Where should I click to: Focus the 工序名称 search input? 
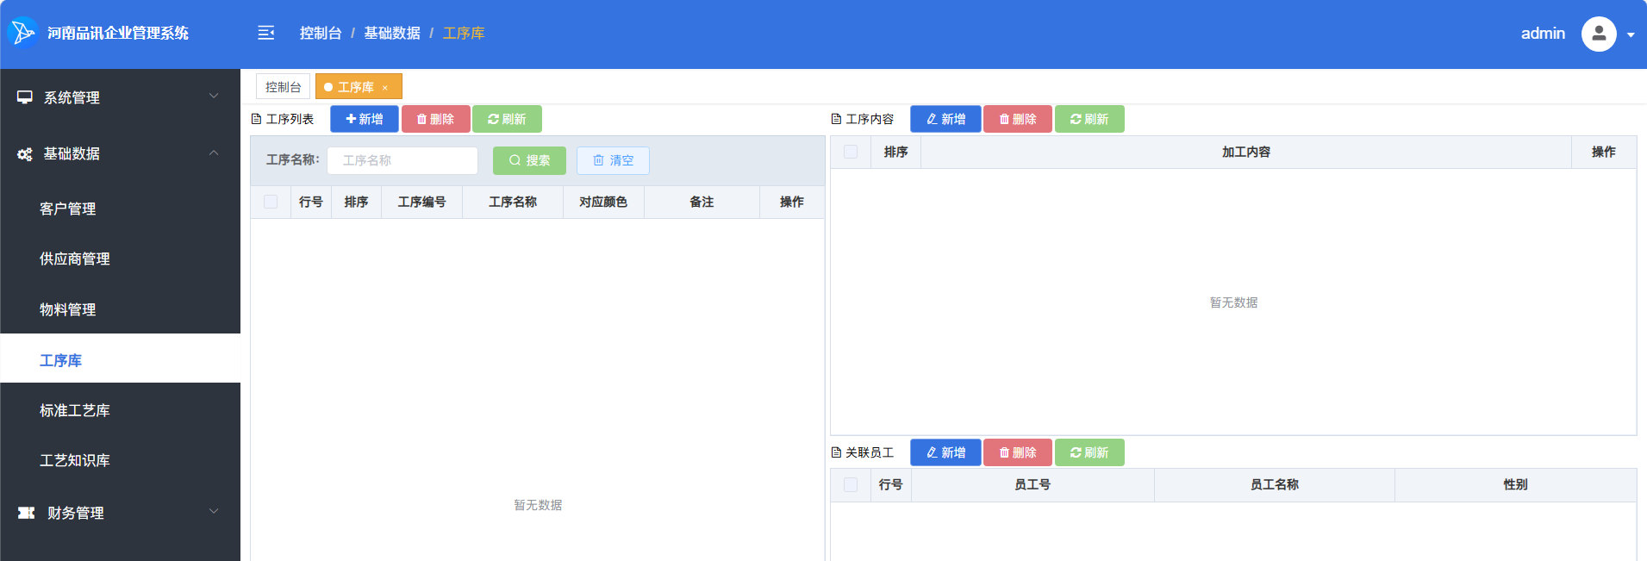tap(402, 160)
